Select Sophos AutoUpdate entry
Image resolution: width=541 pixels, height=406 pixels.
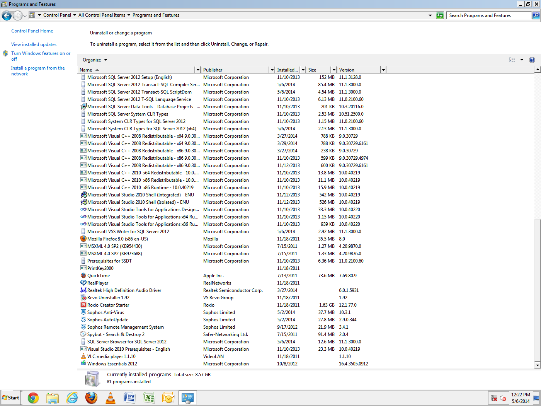tap(108, 320)
